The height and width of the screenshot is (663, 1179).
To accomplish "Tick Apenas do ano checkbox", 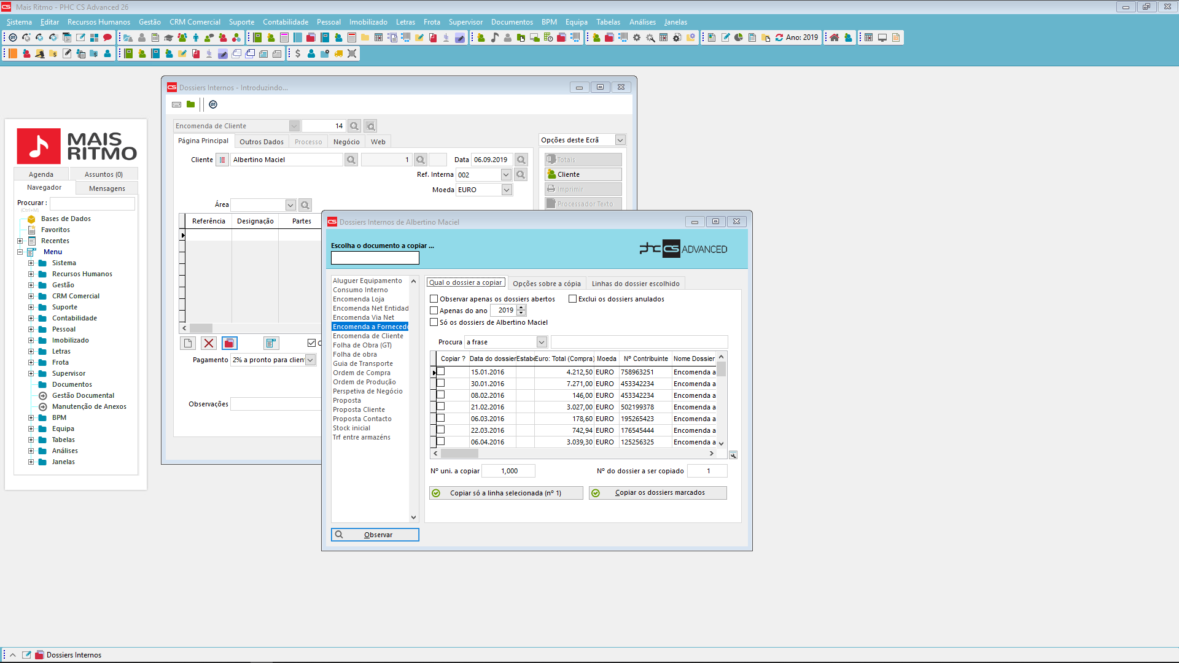I will 434,311.
